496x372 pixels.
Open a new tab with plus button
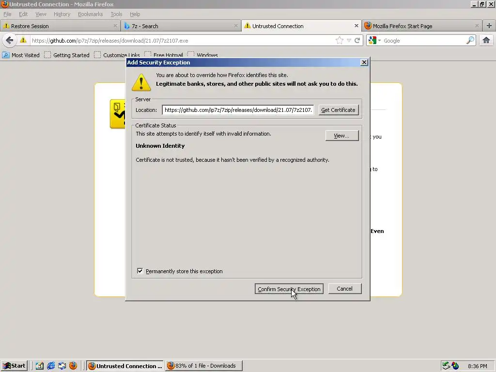click(x=489, y=26)
